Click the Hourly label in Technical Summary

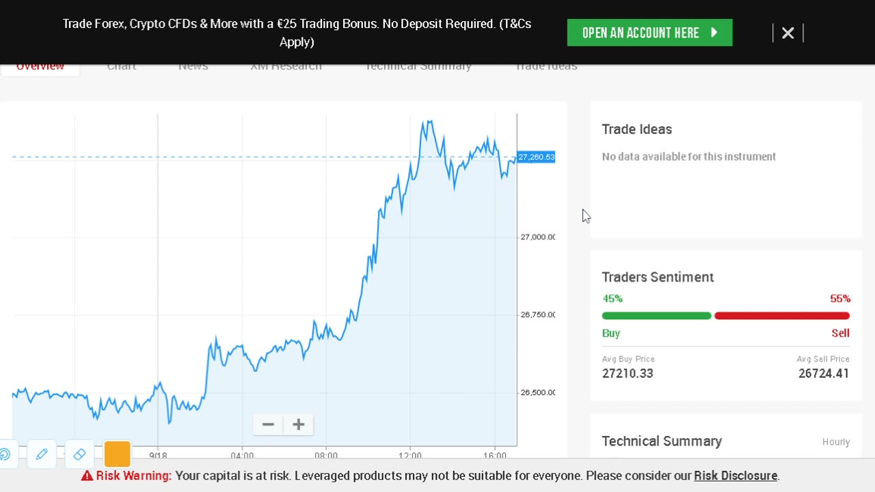pyautogui.click(x=836, y=442)
